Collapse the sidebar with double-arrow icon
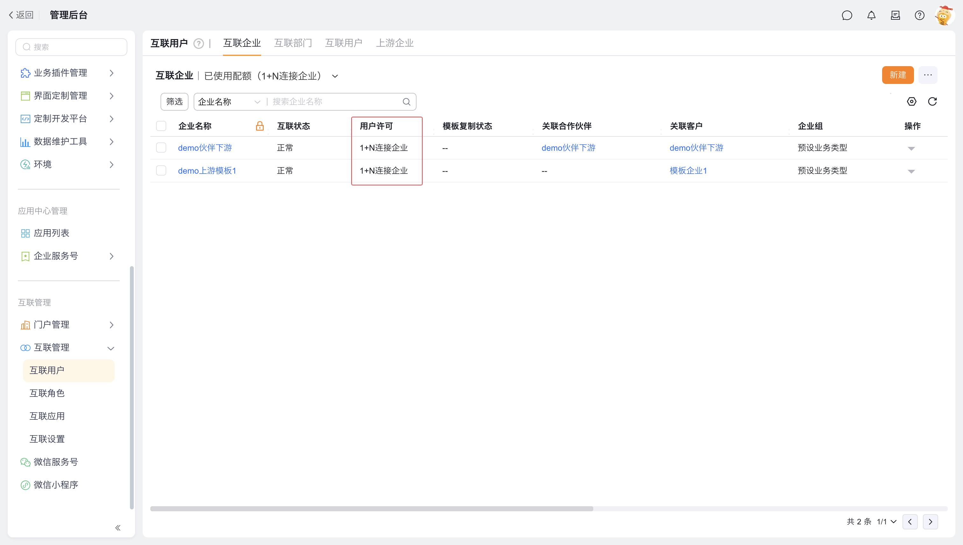This screenshot has width=963, height=545. (118, 528)
